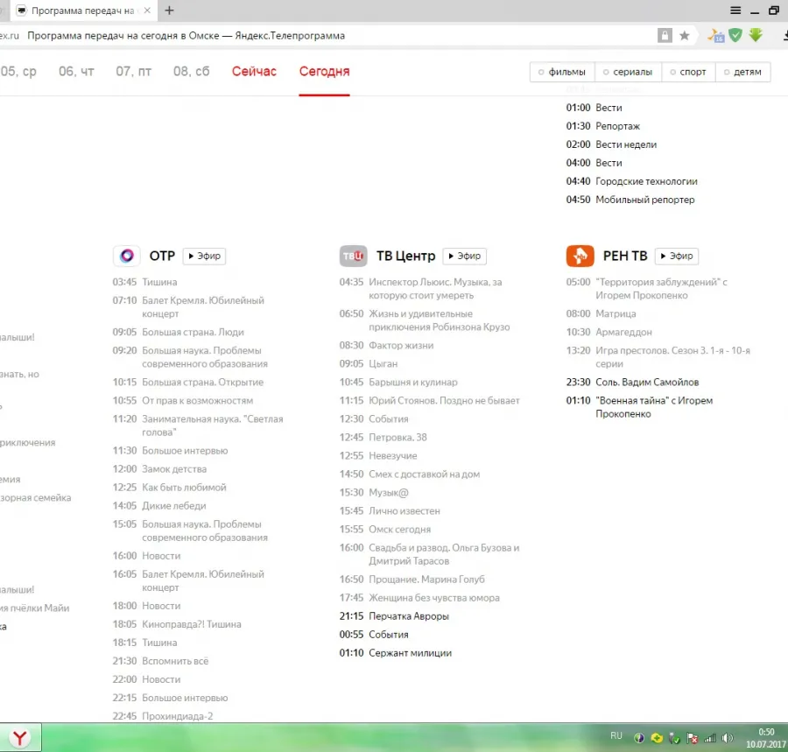Click the 16:50 Прощание. Марина Голуб program
The height and width of the screenshot is (752, 788).
coord(412,580)
